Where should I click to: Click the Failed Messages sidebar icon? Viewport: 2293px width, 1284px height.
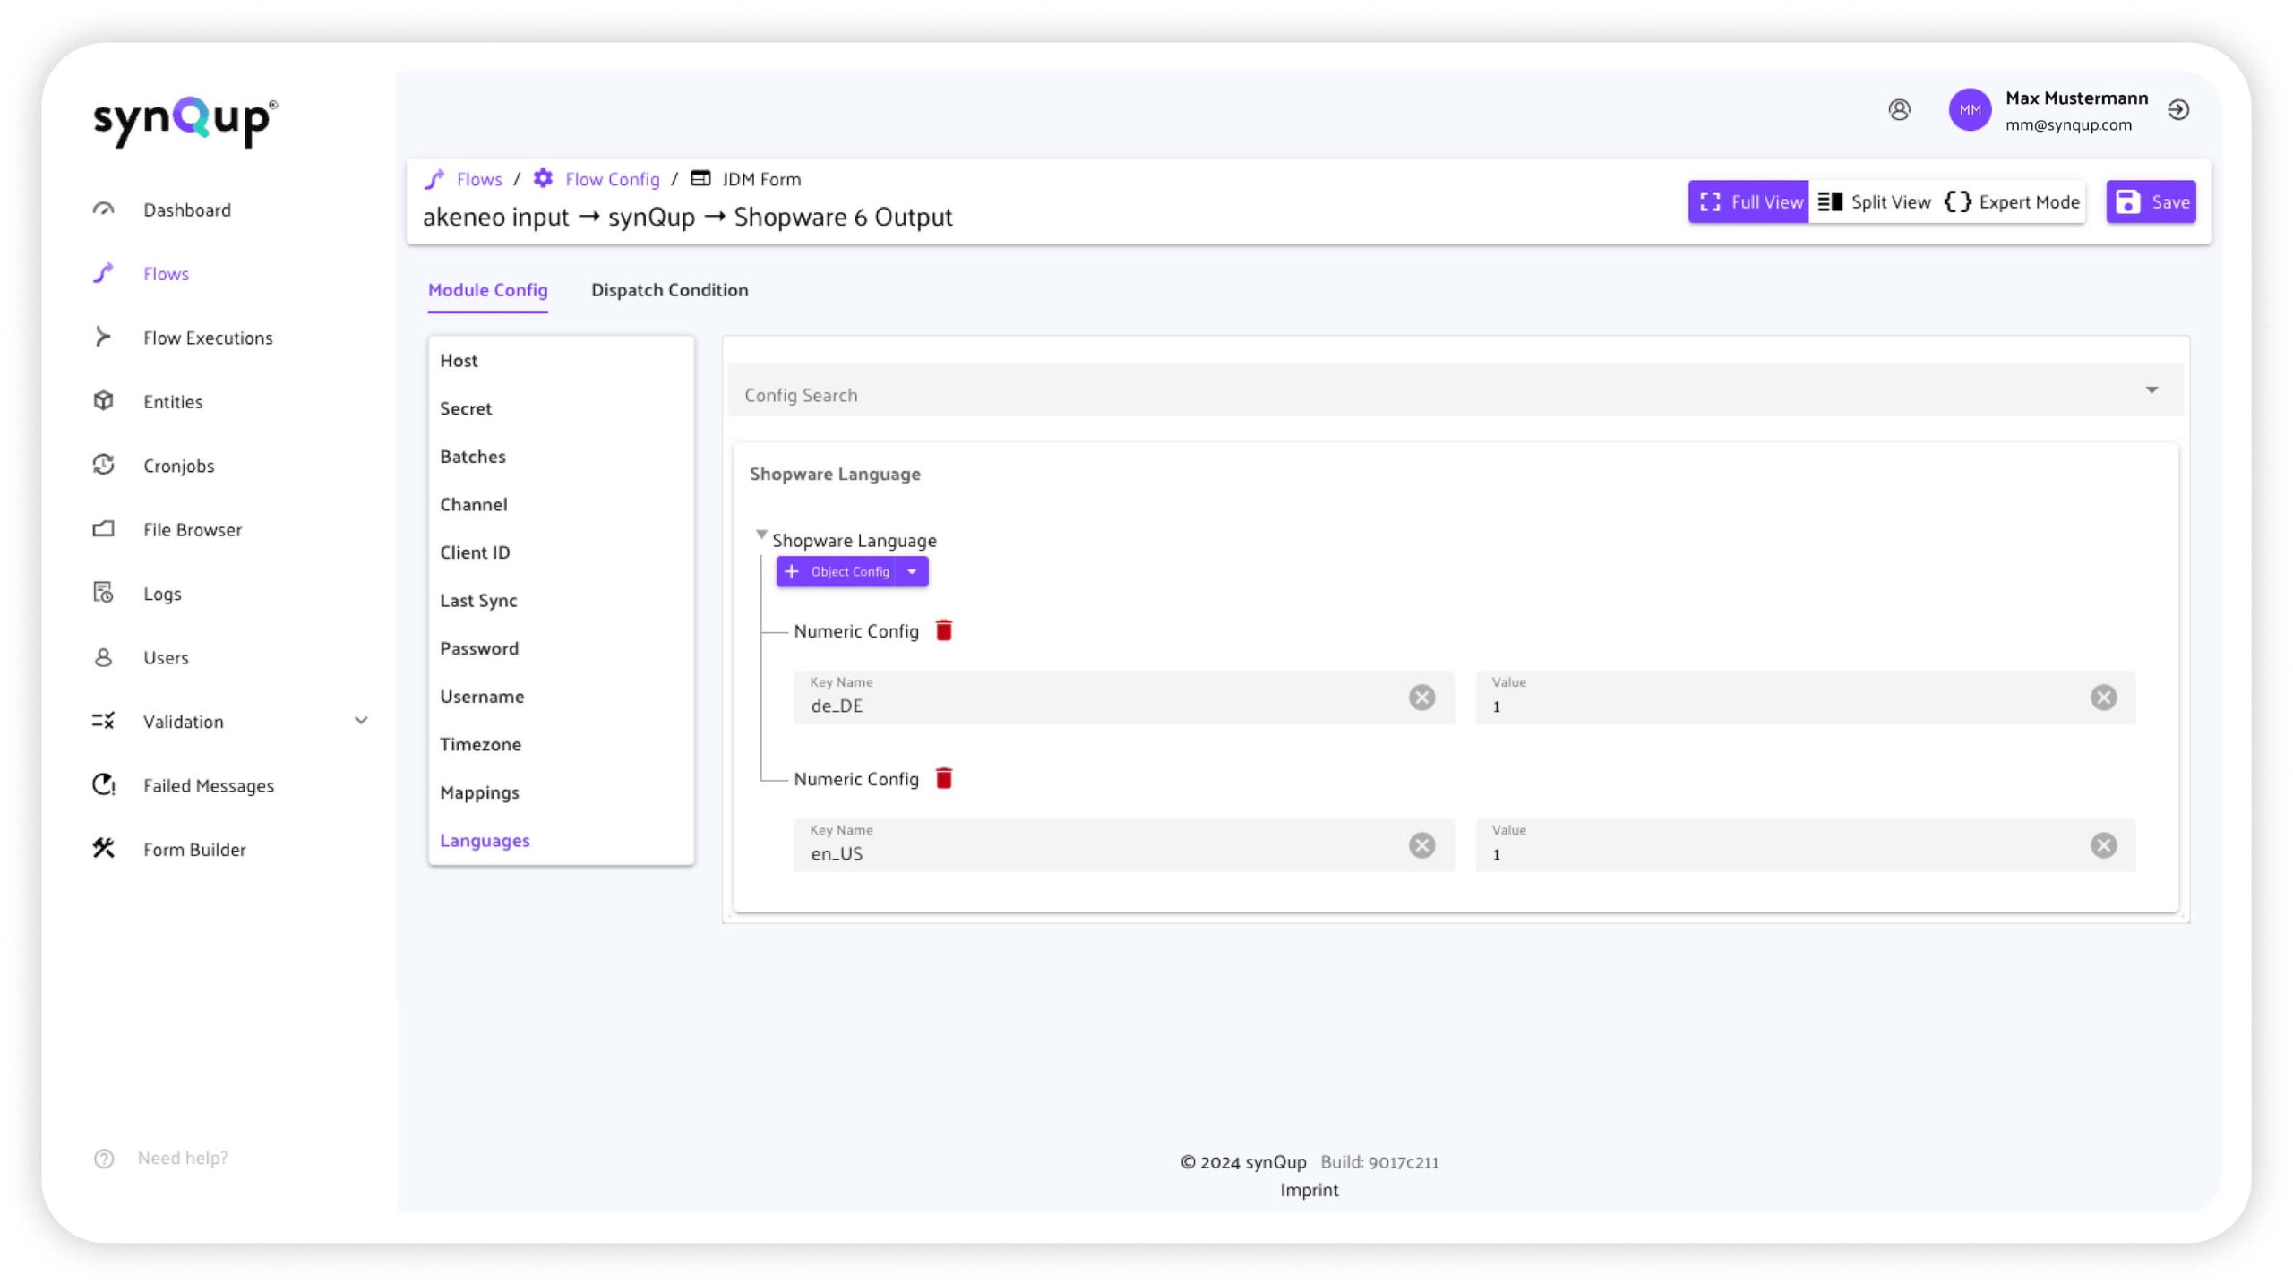pos(102,783)
